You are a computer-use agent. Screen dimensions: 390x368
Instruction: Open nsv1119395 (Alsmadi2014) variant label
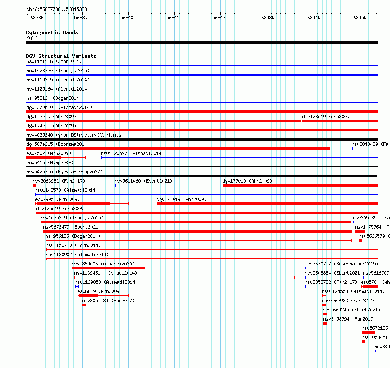click(x=58, y=80)
